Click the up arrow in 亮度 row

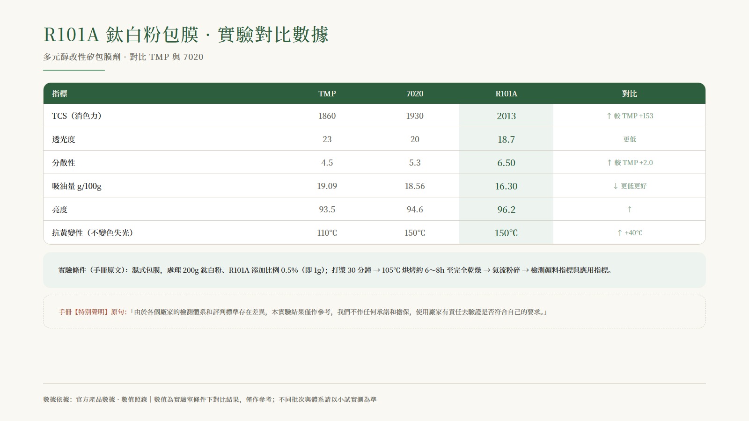point(630,210)
